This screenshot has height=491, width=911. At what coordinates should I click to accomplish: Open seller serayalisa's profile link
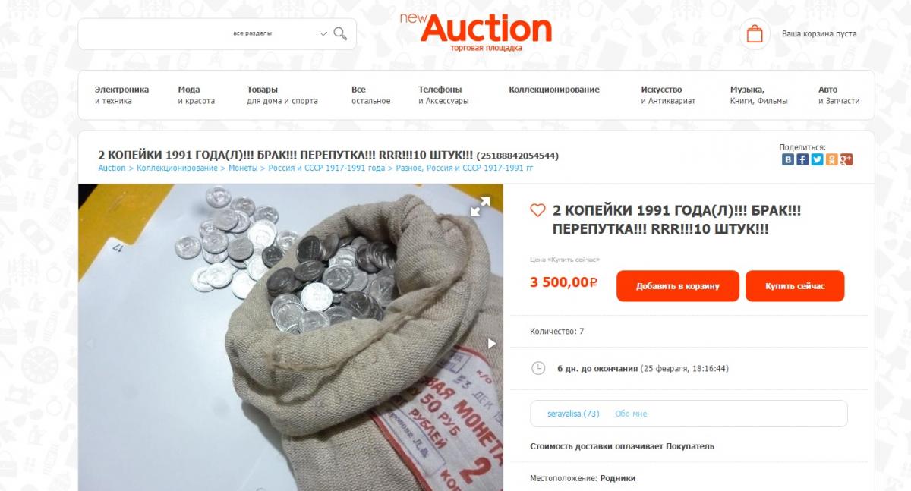point(573,414)
